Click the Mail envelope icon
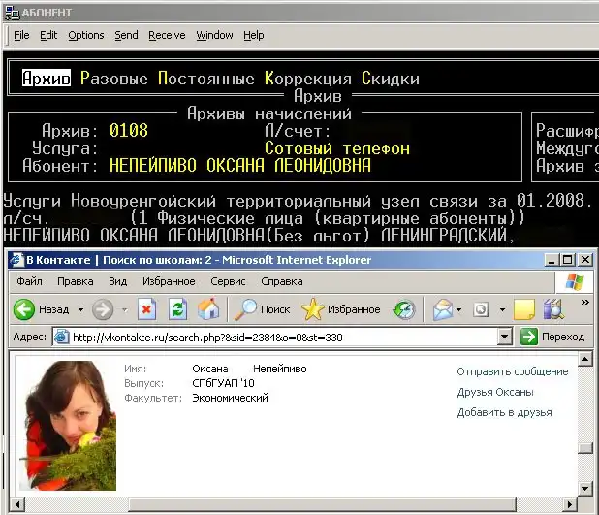Image resolution: width=599 pixels, height=515 pixels. (442, 309)
